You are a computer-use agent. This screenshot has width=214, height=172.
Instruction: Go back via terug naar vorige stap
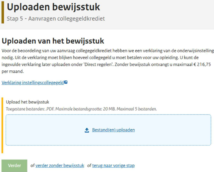[x=113, y=166]
